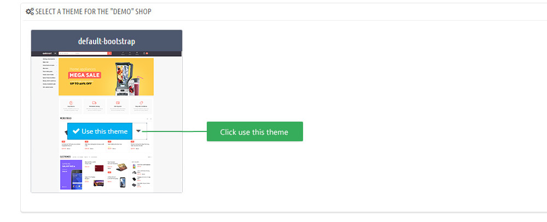Screen dimensions: 547x222
Task: Click the cart icon in the preview header
Action: [x=144, y=53]
